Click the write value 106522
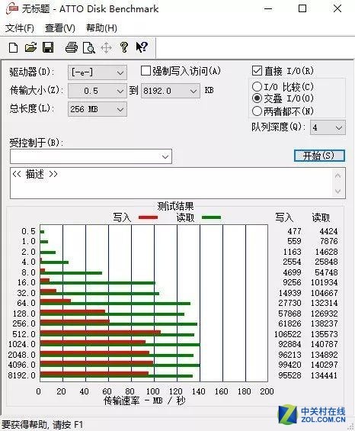355x431 pixels. (x=287, y=334)
